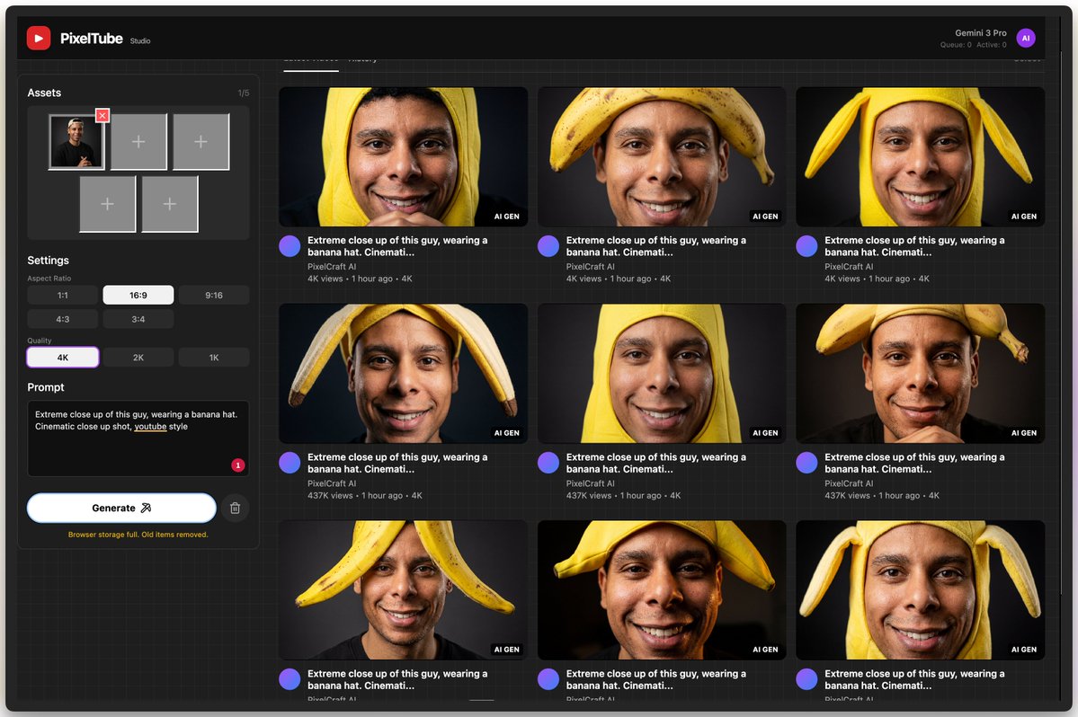
Task: Click AI GEN badge on center thumbnail
Action: point(765,433)
